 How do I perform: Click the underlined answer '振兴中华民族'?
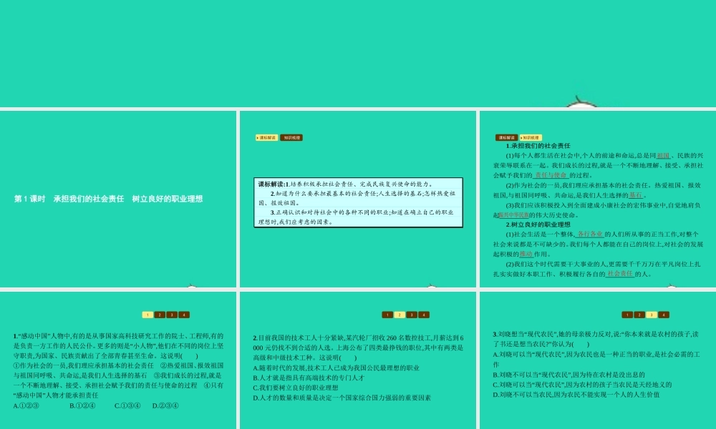(x=513, y=215)
